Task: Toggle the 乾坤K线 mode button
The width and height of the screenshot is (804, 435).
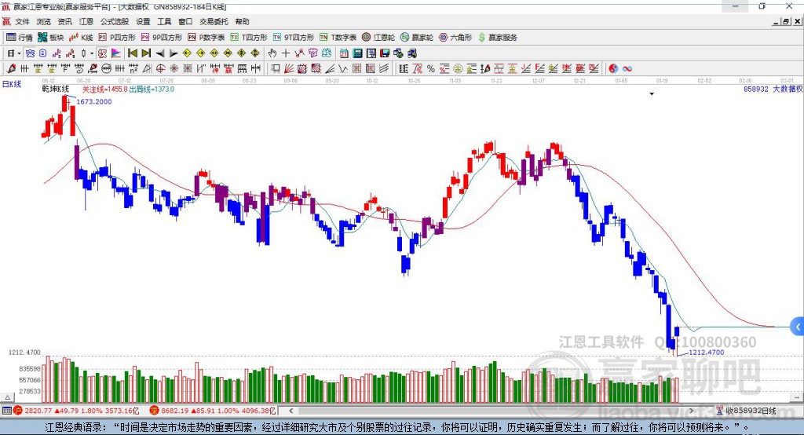Action: pyautogui.click(x=102, y=53)
